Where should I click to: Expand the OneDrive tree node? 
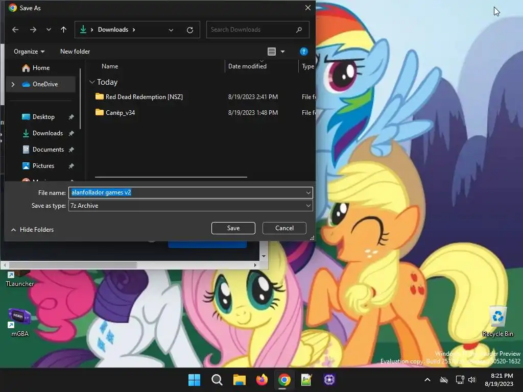coord(13,84)
